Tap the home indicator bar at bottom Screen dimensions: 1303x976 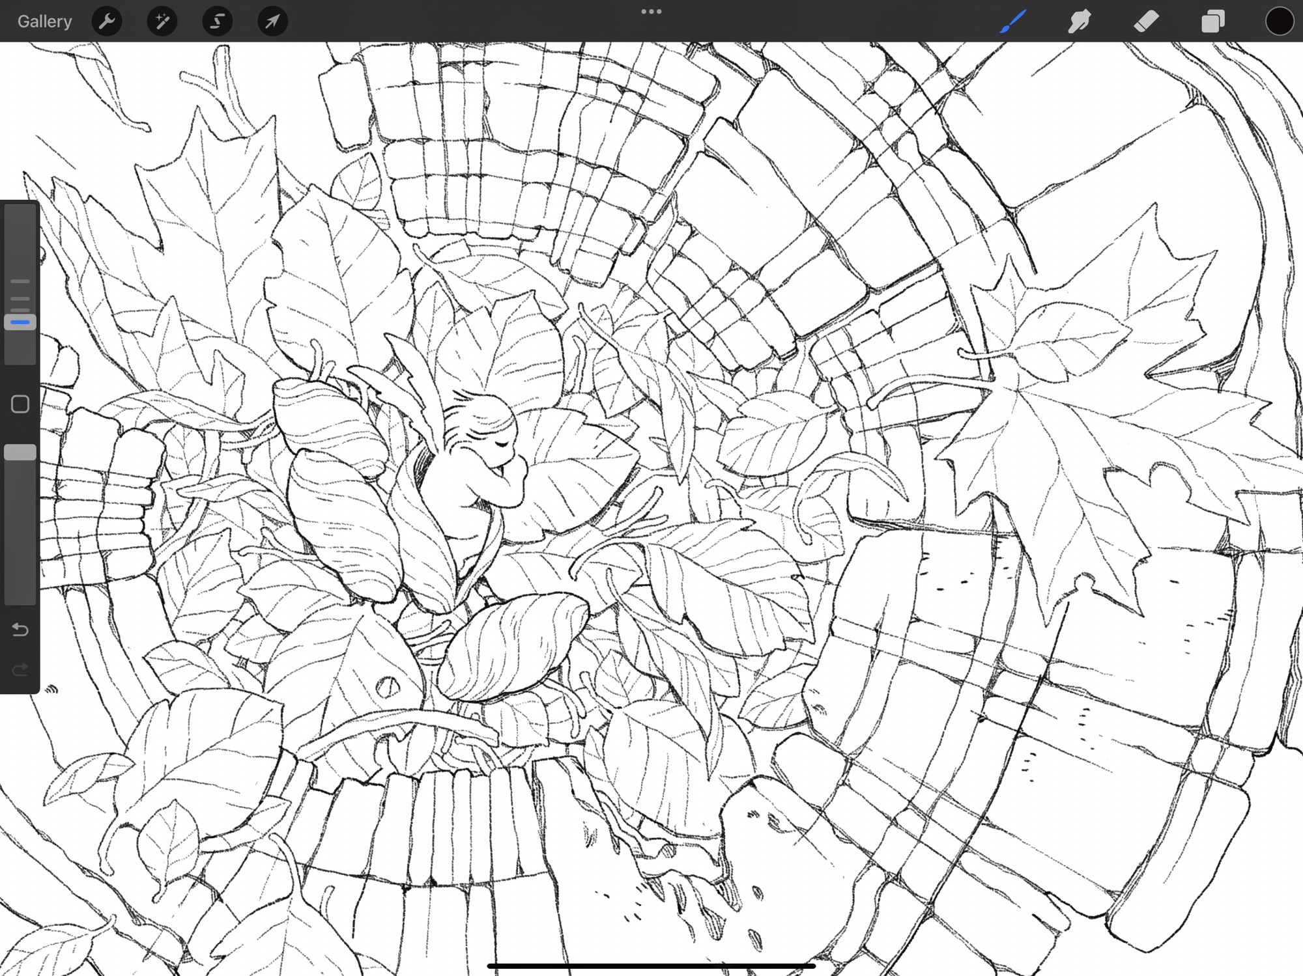pos(651,966)
